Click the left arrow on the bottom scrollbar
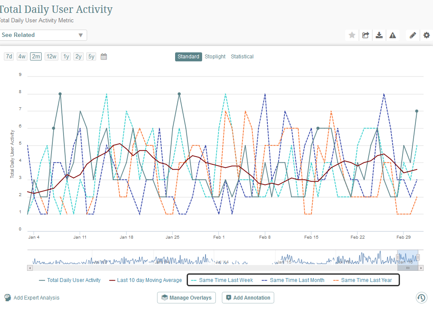Viewport: 433px width, 309px height. [x=30, y=268]
